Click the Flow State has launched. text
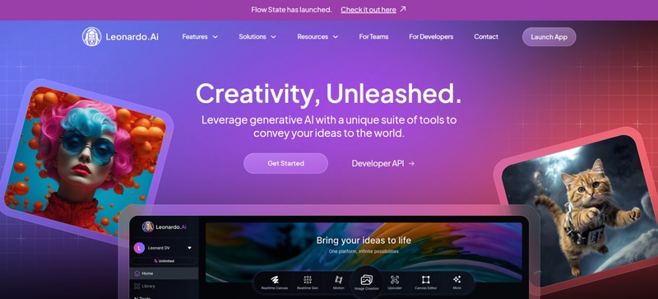The height and width of the screenshot is (299, 658). click(x=291, y=9)
